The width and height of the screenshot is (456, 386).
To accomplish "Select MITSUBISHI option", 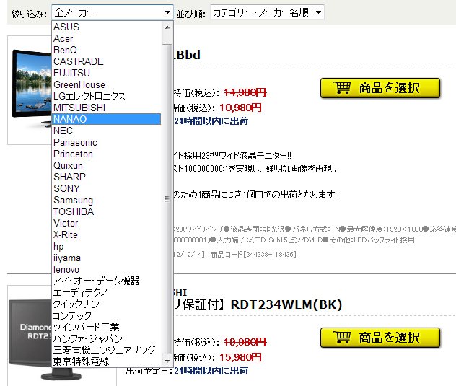I will click(107, 108).
